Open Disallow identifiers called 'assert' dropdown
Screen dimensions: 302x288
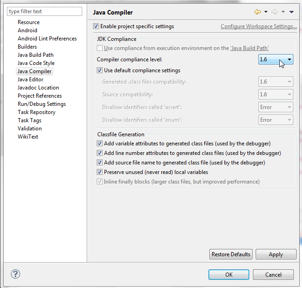click(x=276, y=107)
